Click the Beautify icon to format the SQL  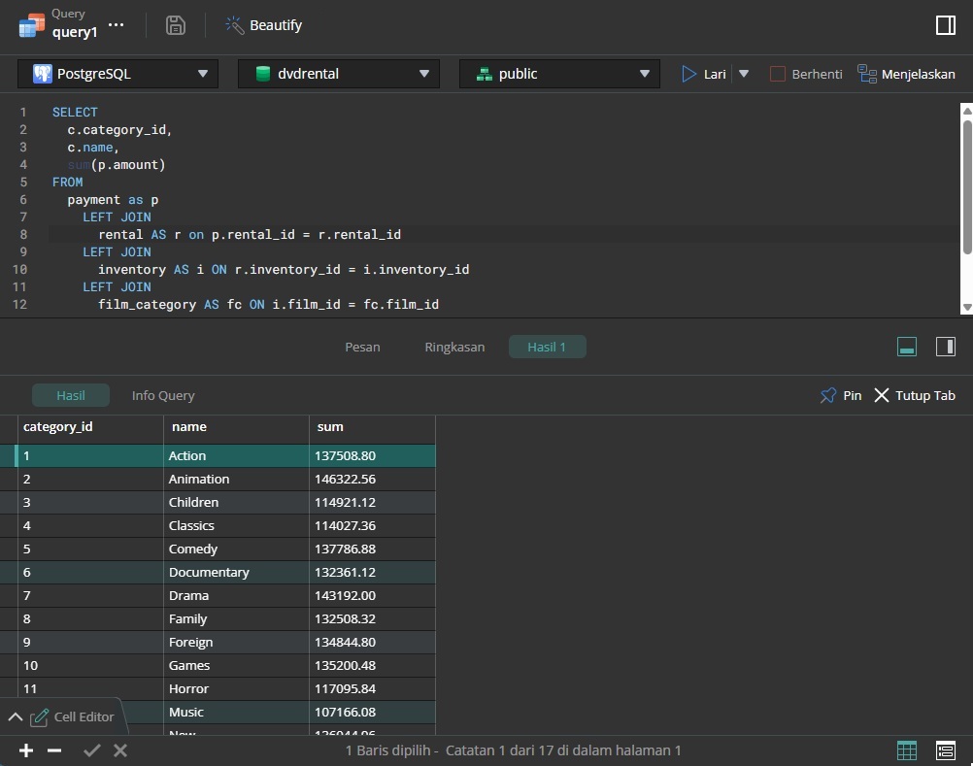234,24
